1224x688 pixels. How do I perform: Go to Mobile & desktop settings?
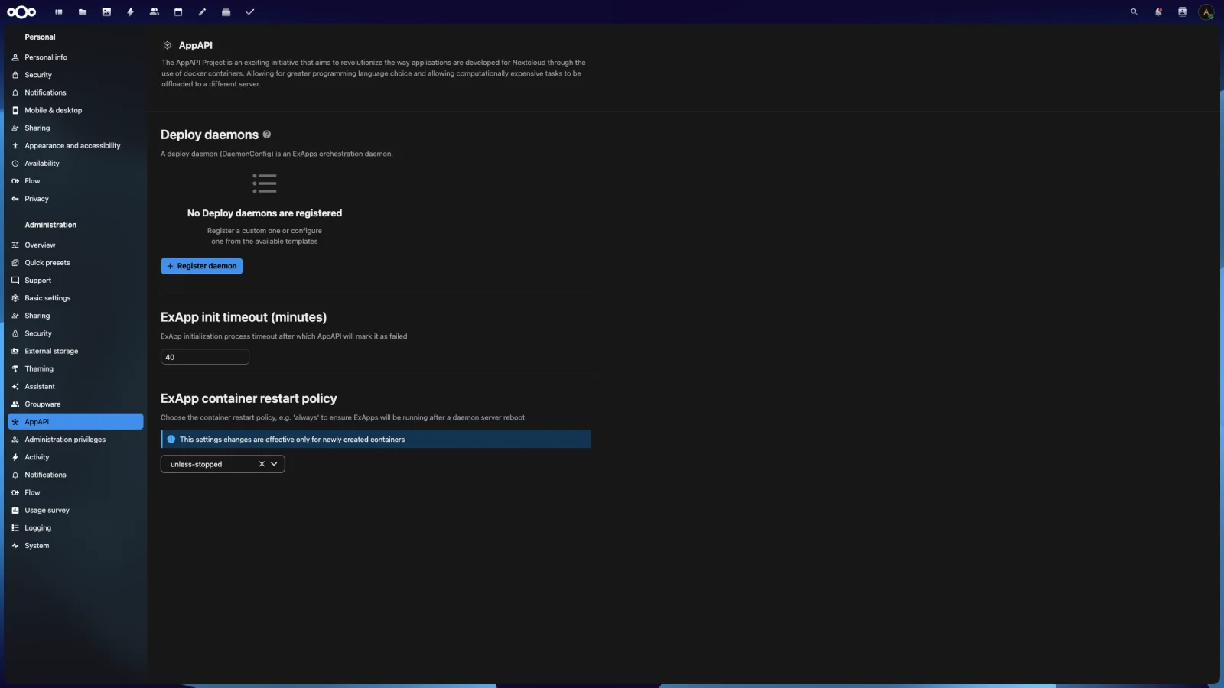[x=76, y=110]
